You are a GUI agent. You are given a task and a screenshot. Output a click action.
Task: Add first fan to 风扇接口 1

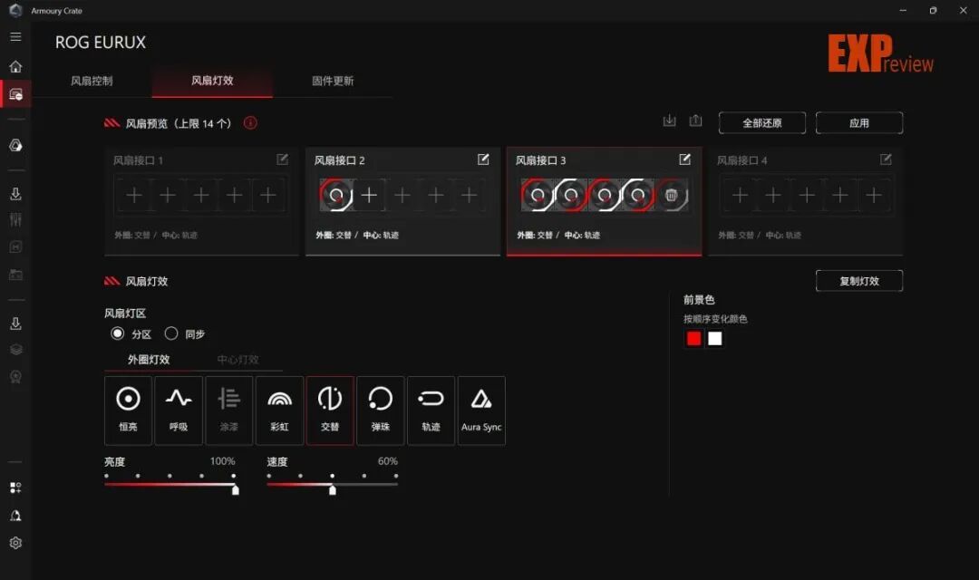[x=133, y=196]
